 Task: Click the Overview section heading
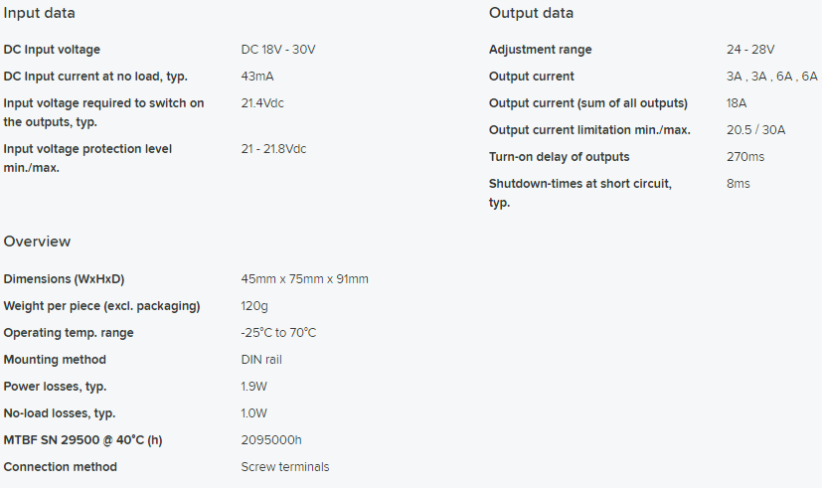[37, 242]
